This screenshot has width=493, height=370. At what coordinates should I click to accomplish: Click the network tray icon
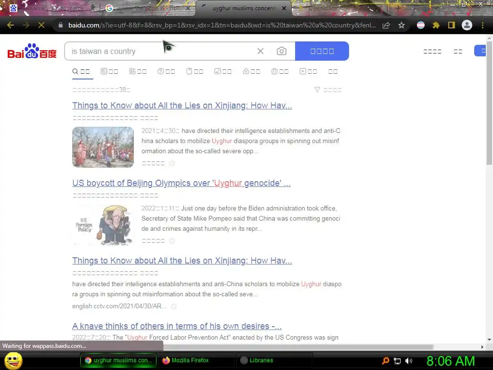tap(397, 361)
